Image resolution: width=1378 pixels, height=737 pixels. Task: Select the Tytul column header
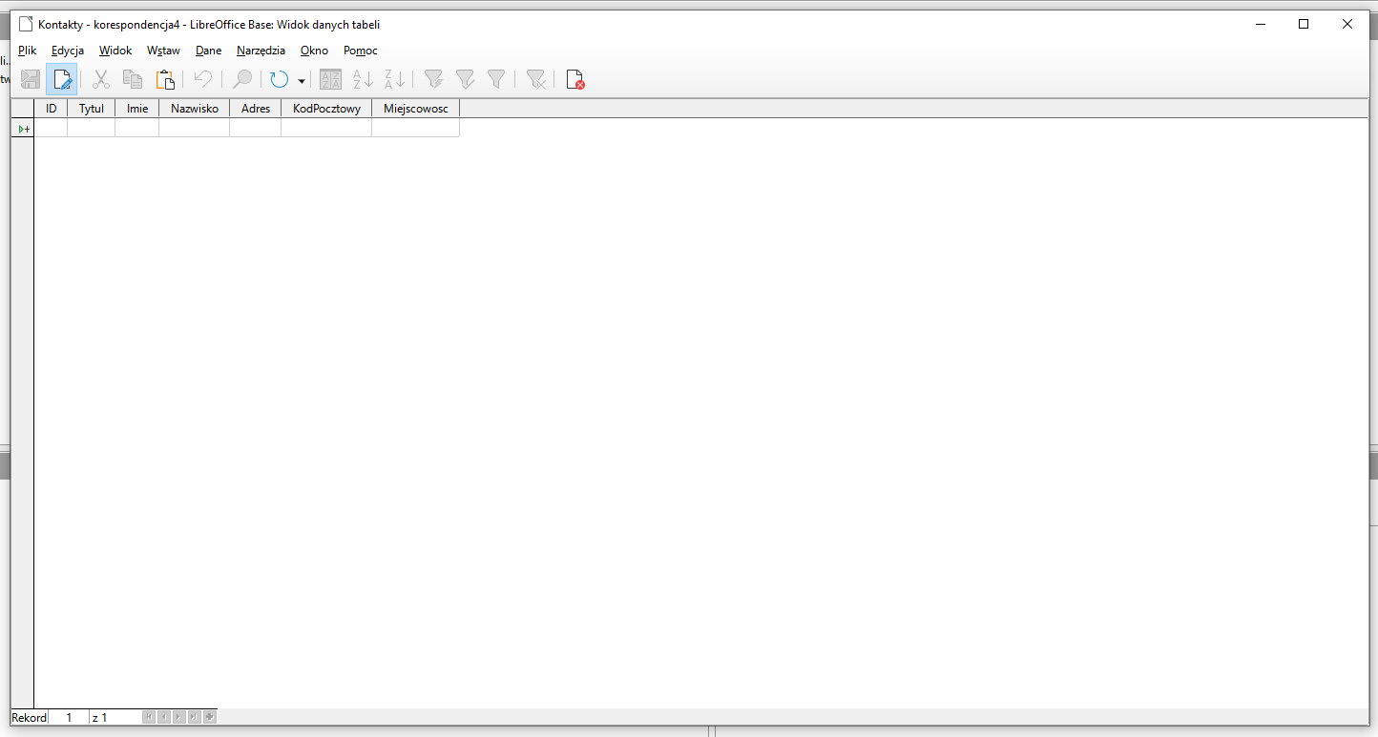pos(92,109)
